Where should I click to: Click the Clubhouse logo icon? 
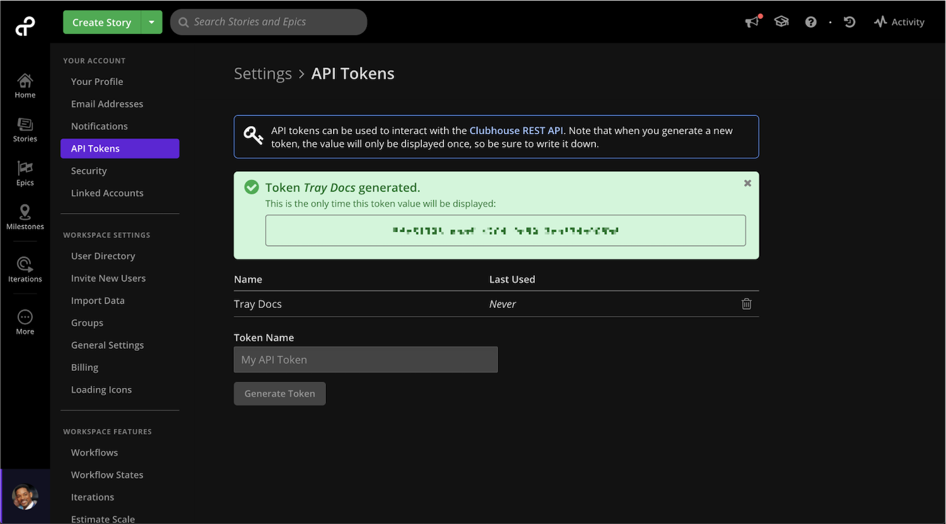[x=25, y=26]
